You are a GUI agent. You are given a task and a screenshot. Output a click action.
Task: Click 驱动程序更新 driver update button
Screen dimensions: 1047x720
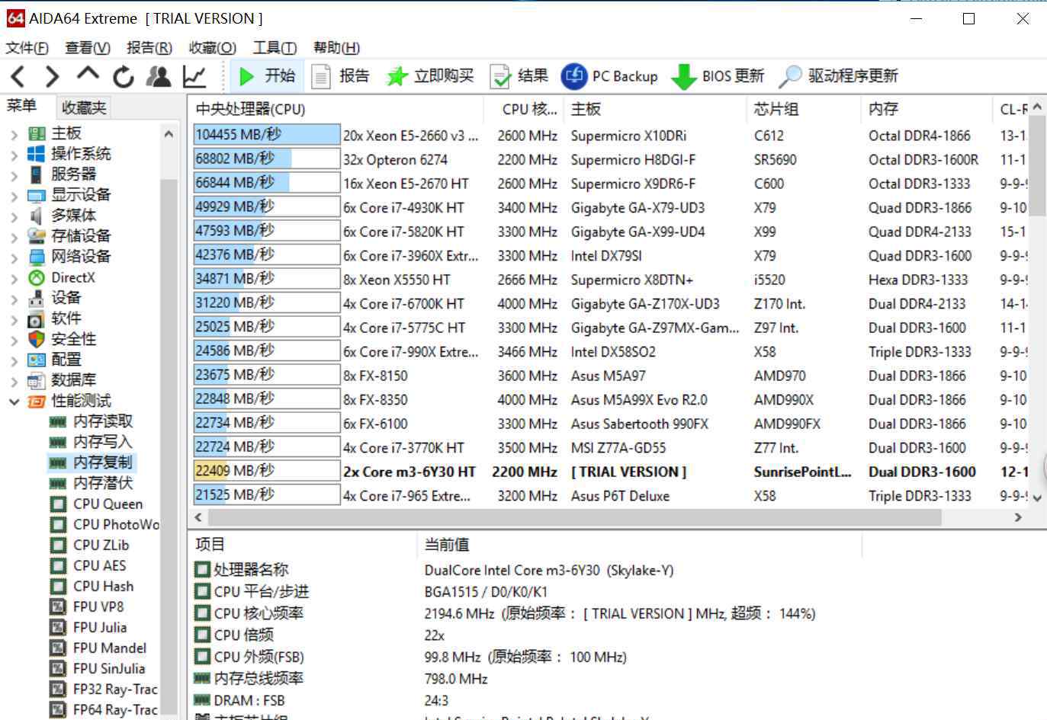[x=838, y=76]
